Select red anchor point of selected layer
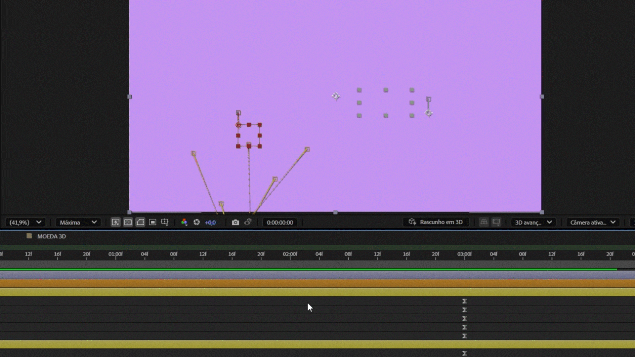Screen dimensions: 635x357 (x=238, y=125)
